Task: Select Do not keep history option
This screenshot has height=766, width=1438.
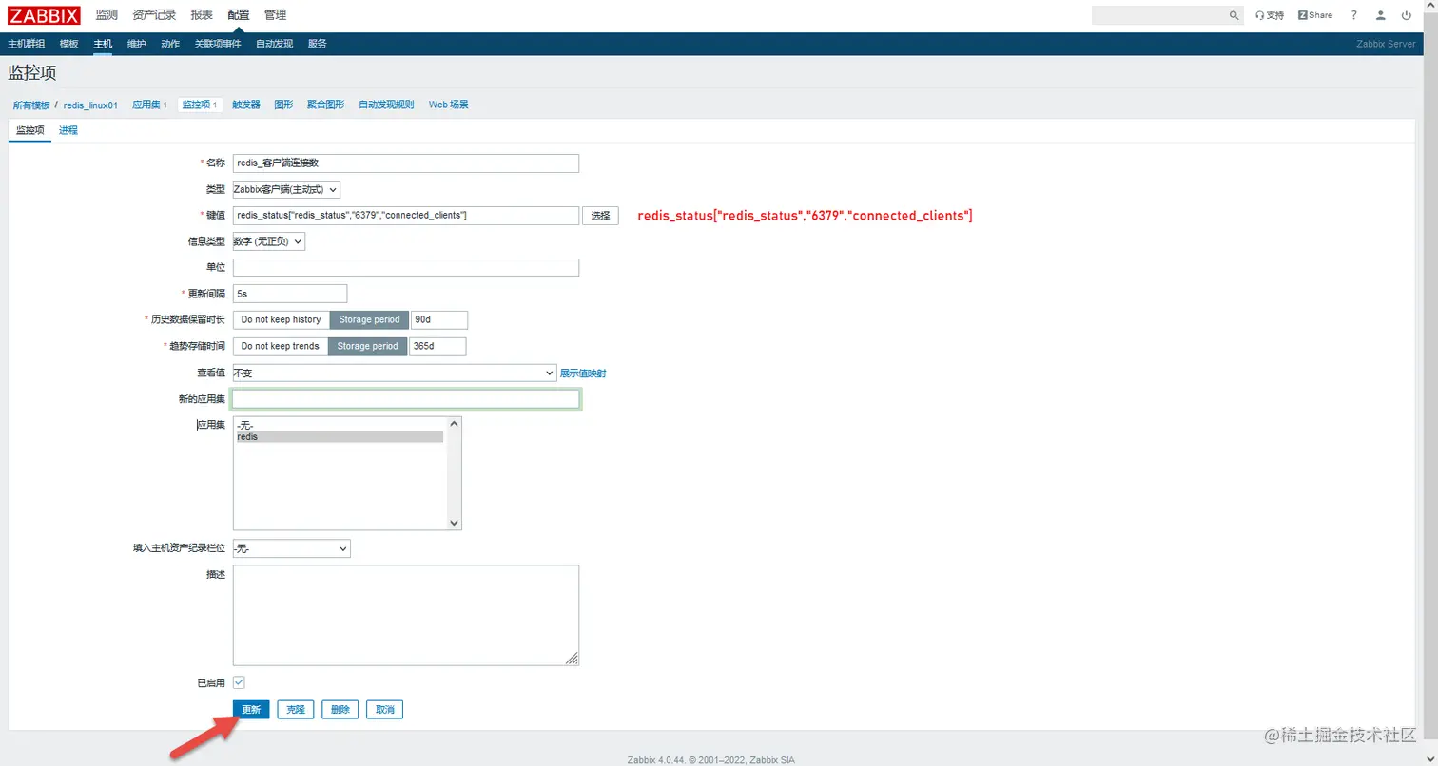Action: (281, 319)
